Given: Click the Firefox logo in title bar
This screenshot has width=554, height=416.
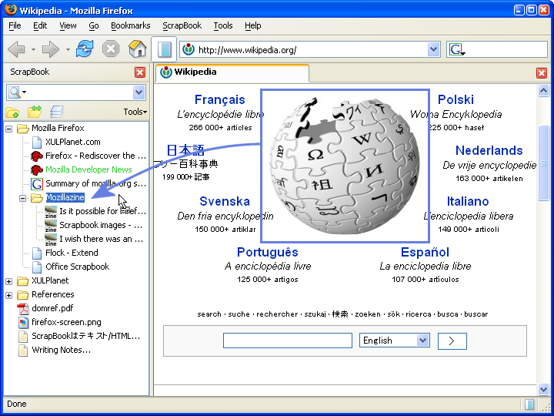Looking at the screenshot, I should tap(11, 8).
